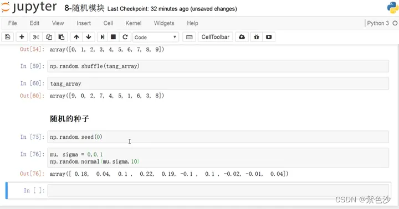Click the gift present toolbar icon
The image size is (399, 209).
257,37
